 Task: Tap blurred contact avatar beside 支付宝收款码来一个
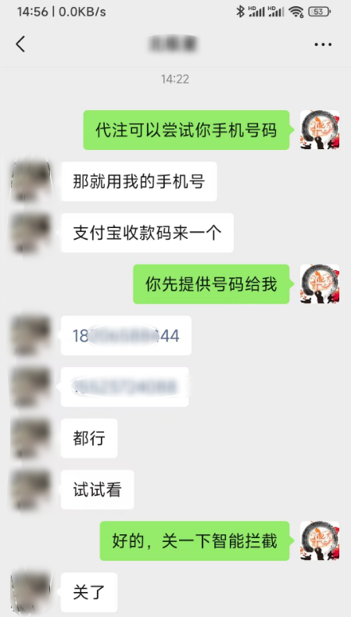tap(30, 233)
